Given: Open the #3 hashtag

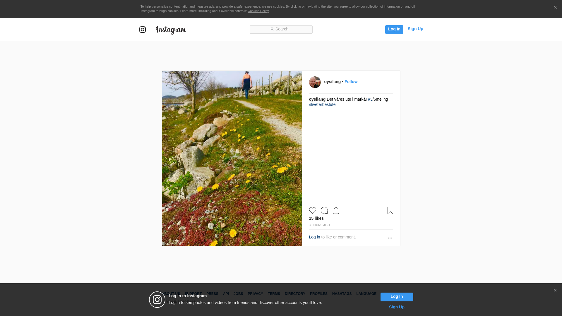Looking at the screenshot, I should tap(370, 99).
